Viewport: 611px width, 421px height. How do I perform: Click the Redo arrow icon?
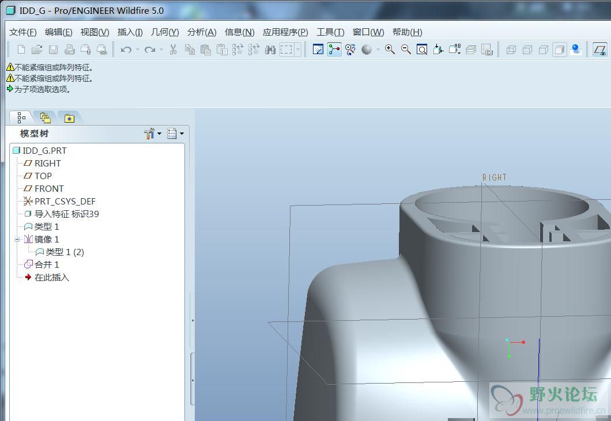point(149,50)
